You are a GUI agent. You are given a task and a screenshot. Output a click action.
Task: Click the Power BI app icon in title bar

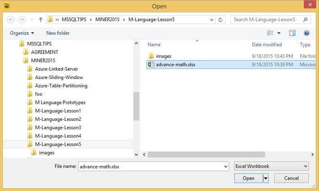point(7,6)
